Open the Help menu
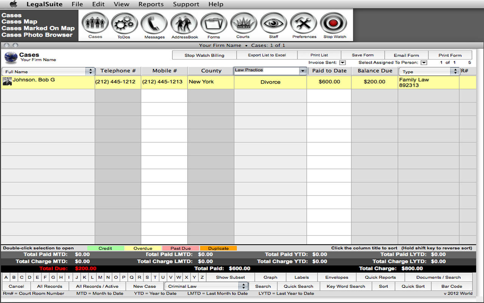The image size is (484, 303). [216, 4]
